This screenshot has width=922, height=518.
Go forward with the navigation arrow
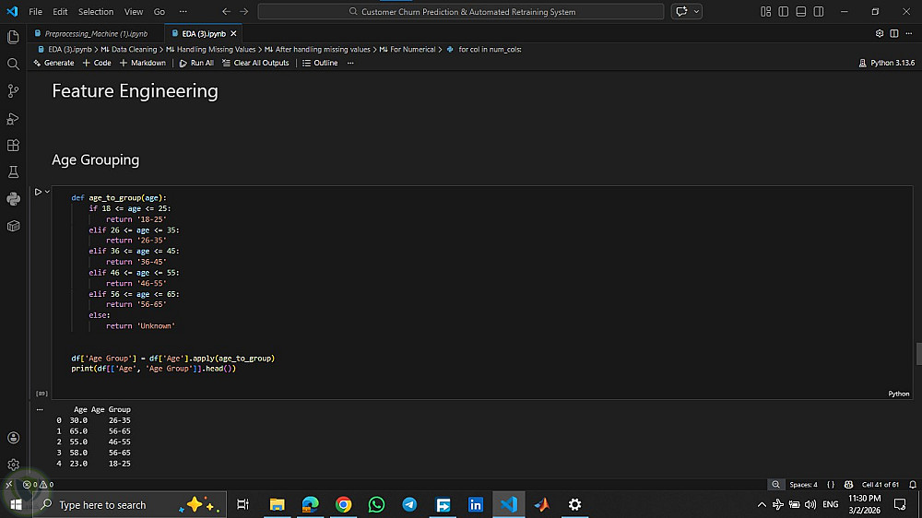(244, 11)
